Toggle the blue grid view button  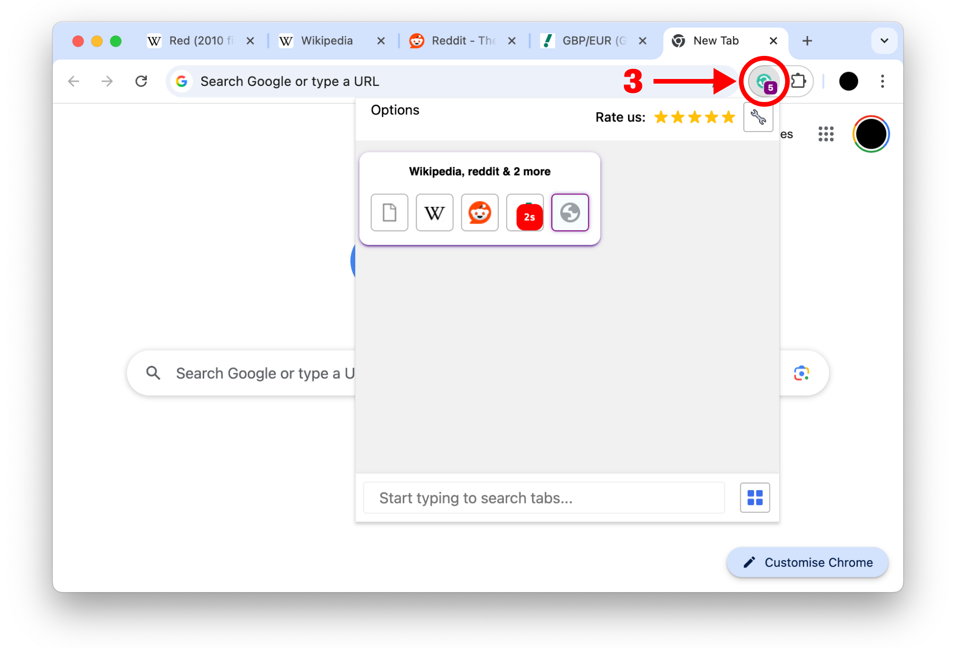pyautogui.click(x=755, y=497)
